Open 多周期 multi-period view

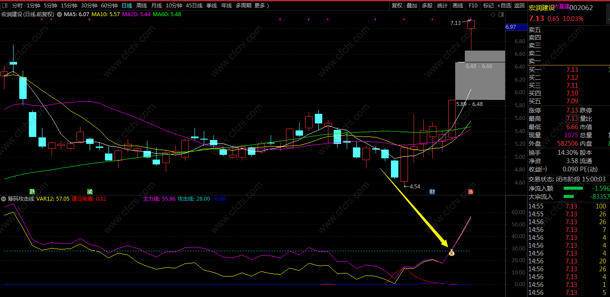click(x=243, y=6)
